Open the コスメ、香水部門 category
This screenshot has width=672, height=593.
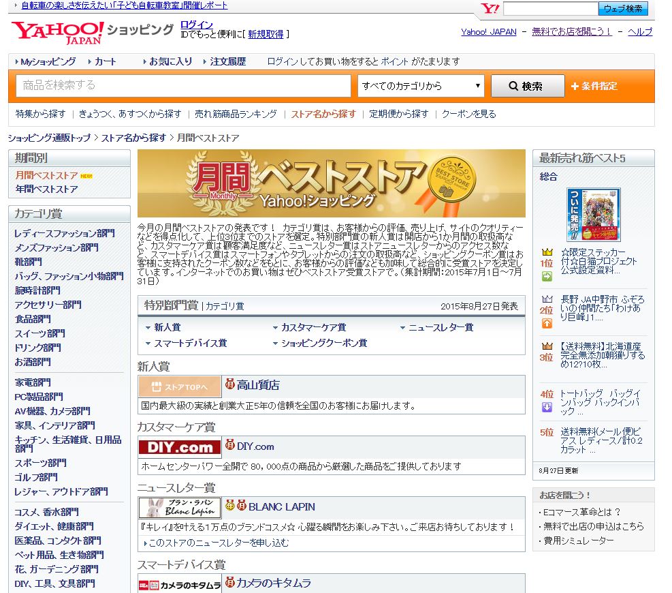pyautogui.click(x=47, y=512)
